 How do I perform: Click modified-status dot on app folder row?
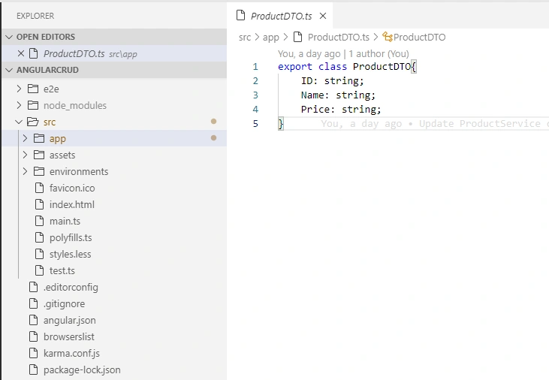(213, 137)
